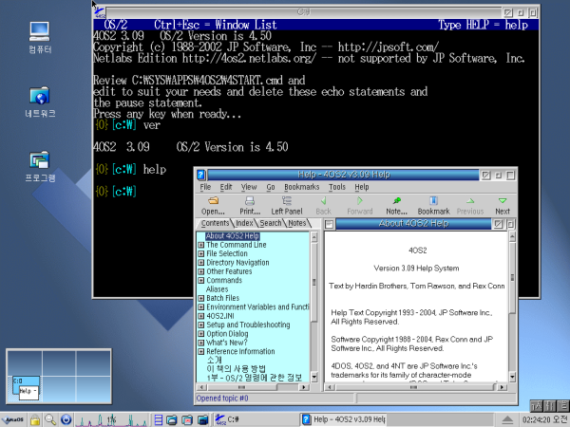The height and width of the screenshot is (427, 570).
Task: Select Aliases in the contents tree
Action: (x=217, y=289)
